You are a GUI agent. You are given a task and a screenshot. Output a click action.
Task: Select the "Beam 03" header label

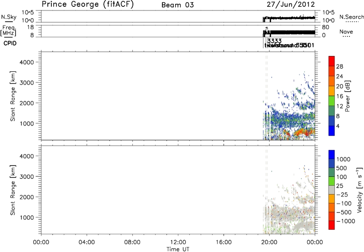tap(177, 5)
